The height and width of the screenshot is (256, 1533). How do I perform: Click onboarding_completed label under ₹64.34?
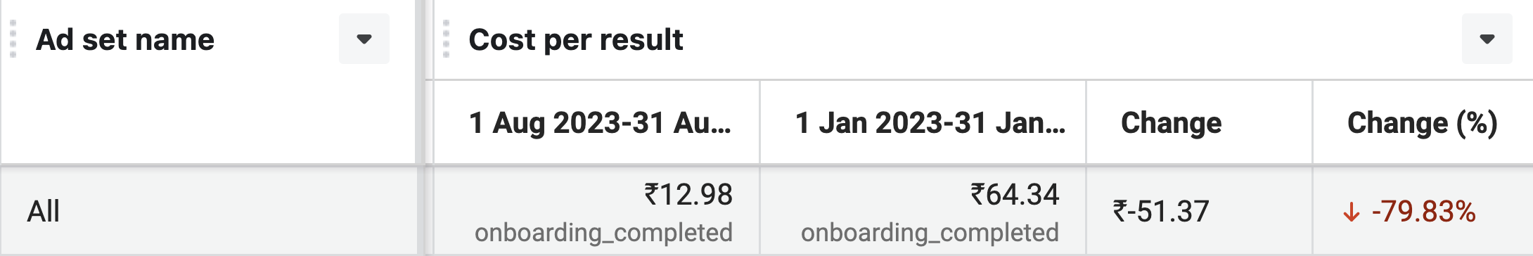point(930,233)
